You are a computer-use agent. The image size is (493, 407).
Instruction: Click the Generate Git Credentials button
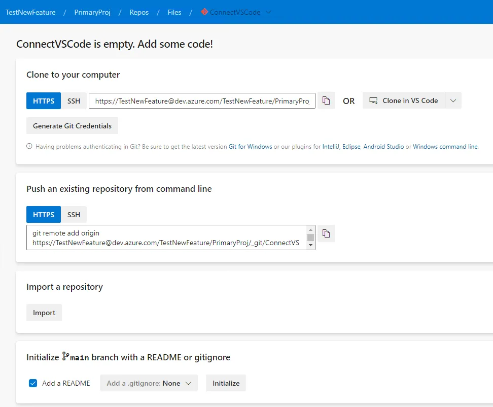pyautogui.click(x=72, y=126)
